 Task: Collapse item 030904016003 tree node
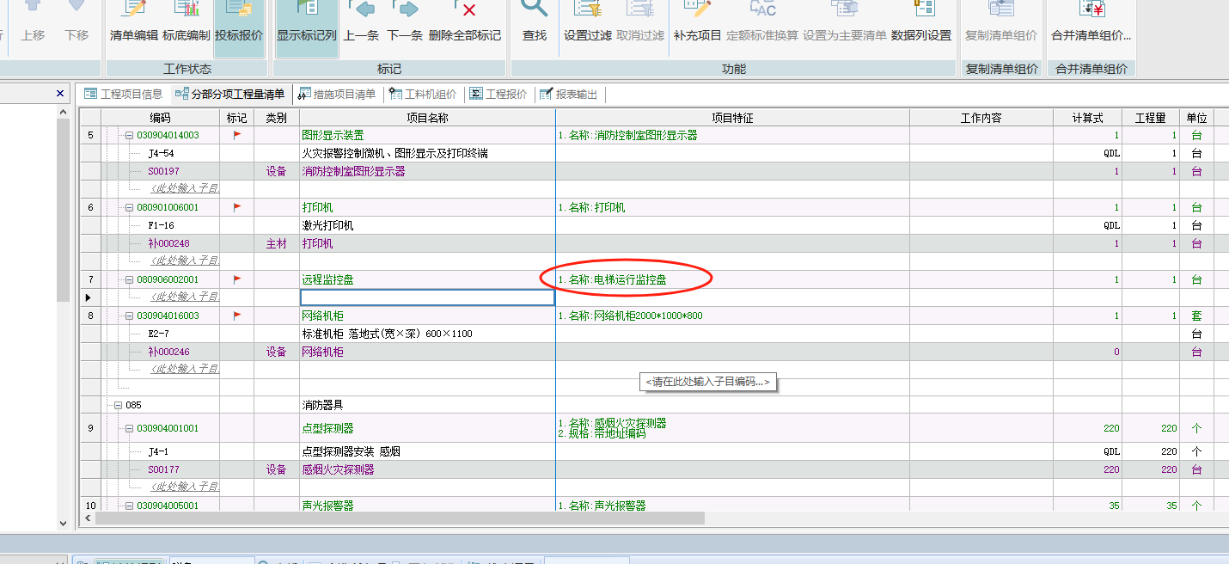coord(129,316)
